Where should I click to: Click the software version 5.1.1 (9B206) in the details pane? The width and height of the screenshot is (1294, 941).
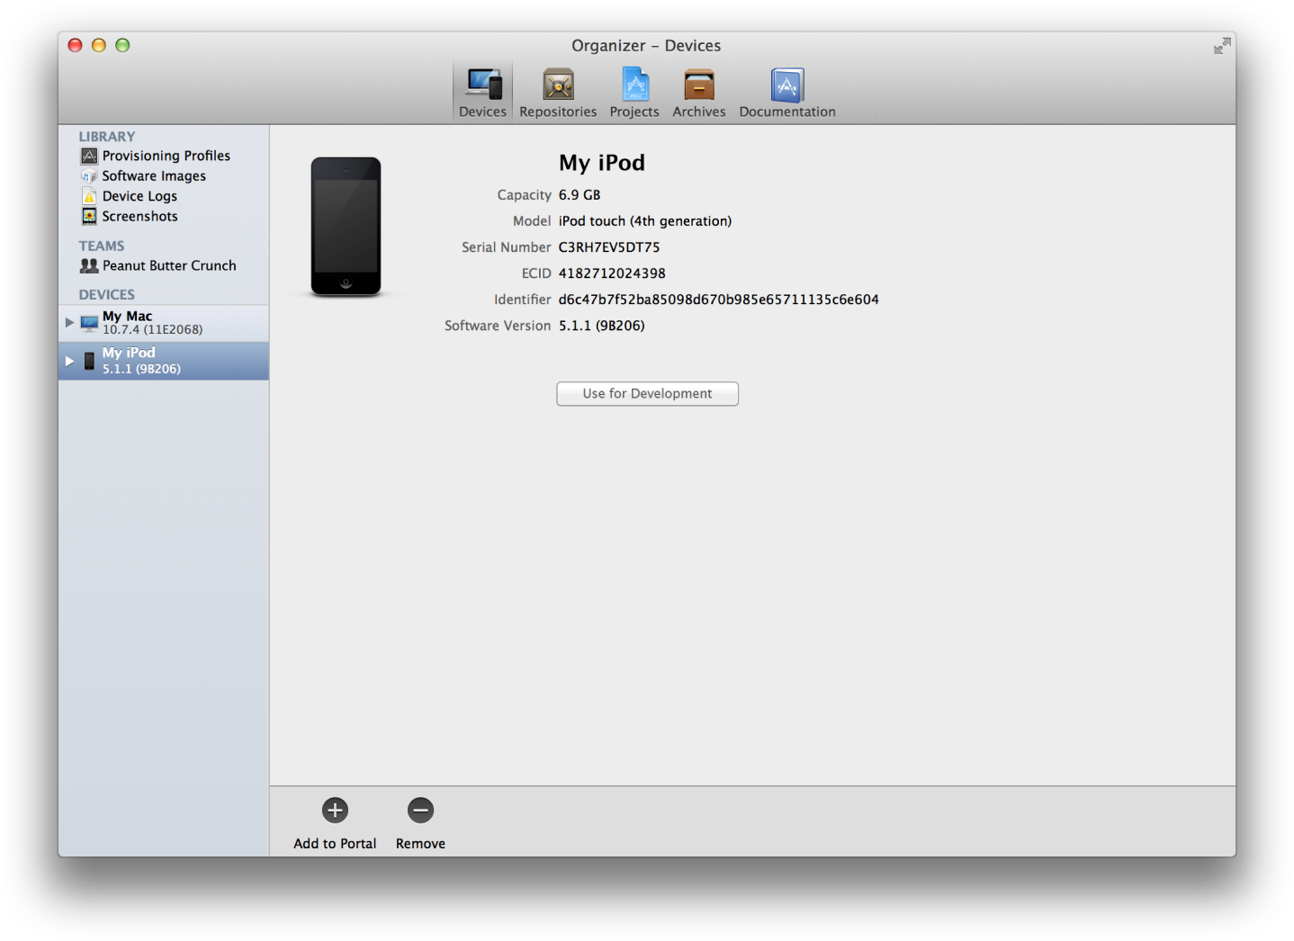[x=601, y=326]
